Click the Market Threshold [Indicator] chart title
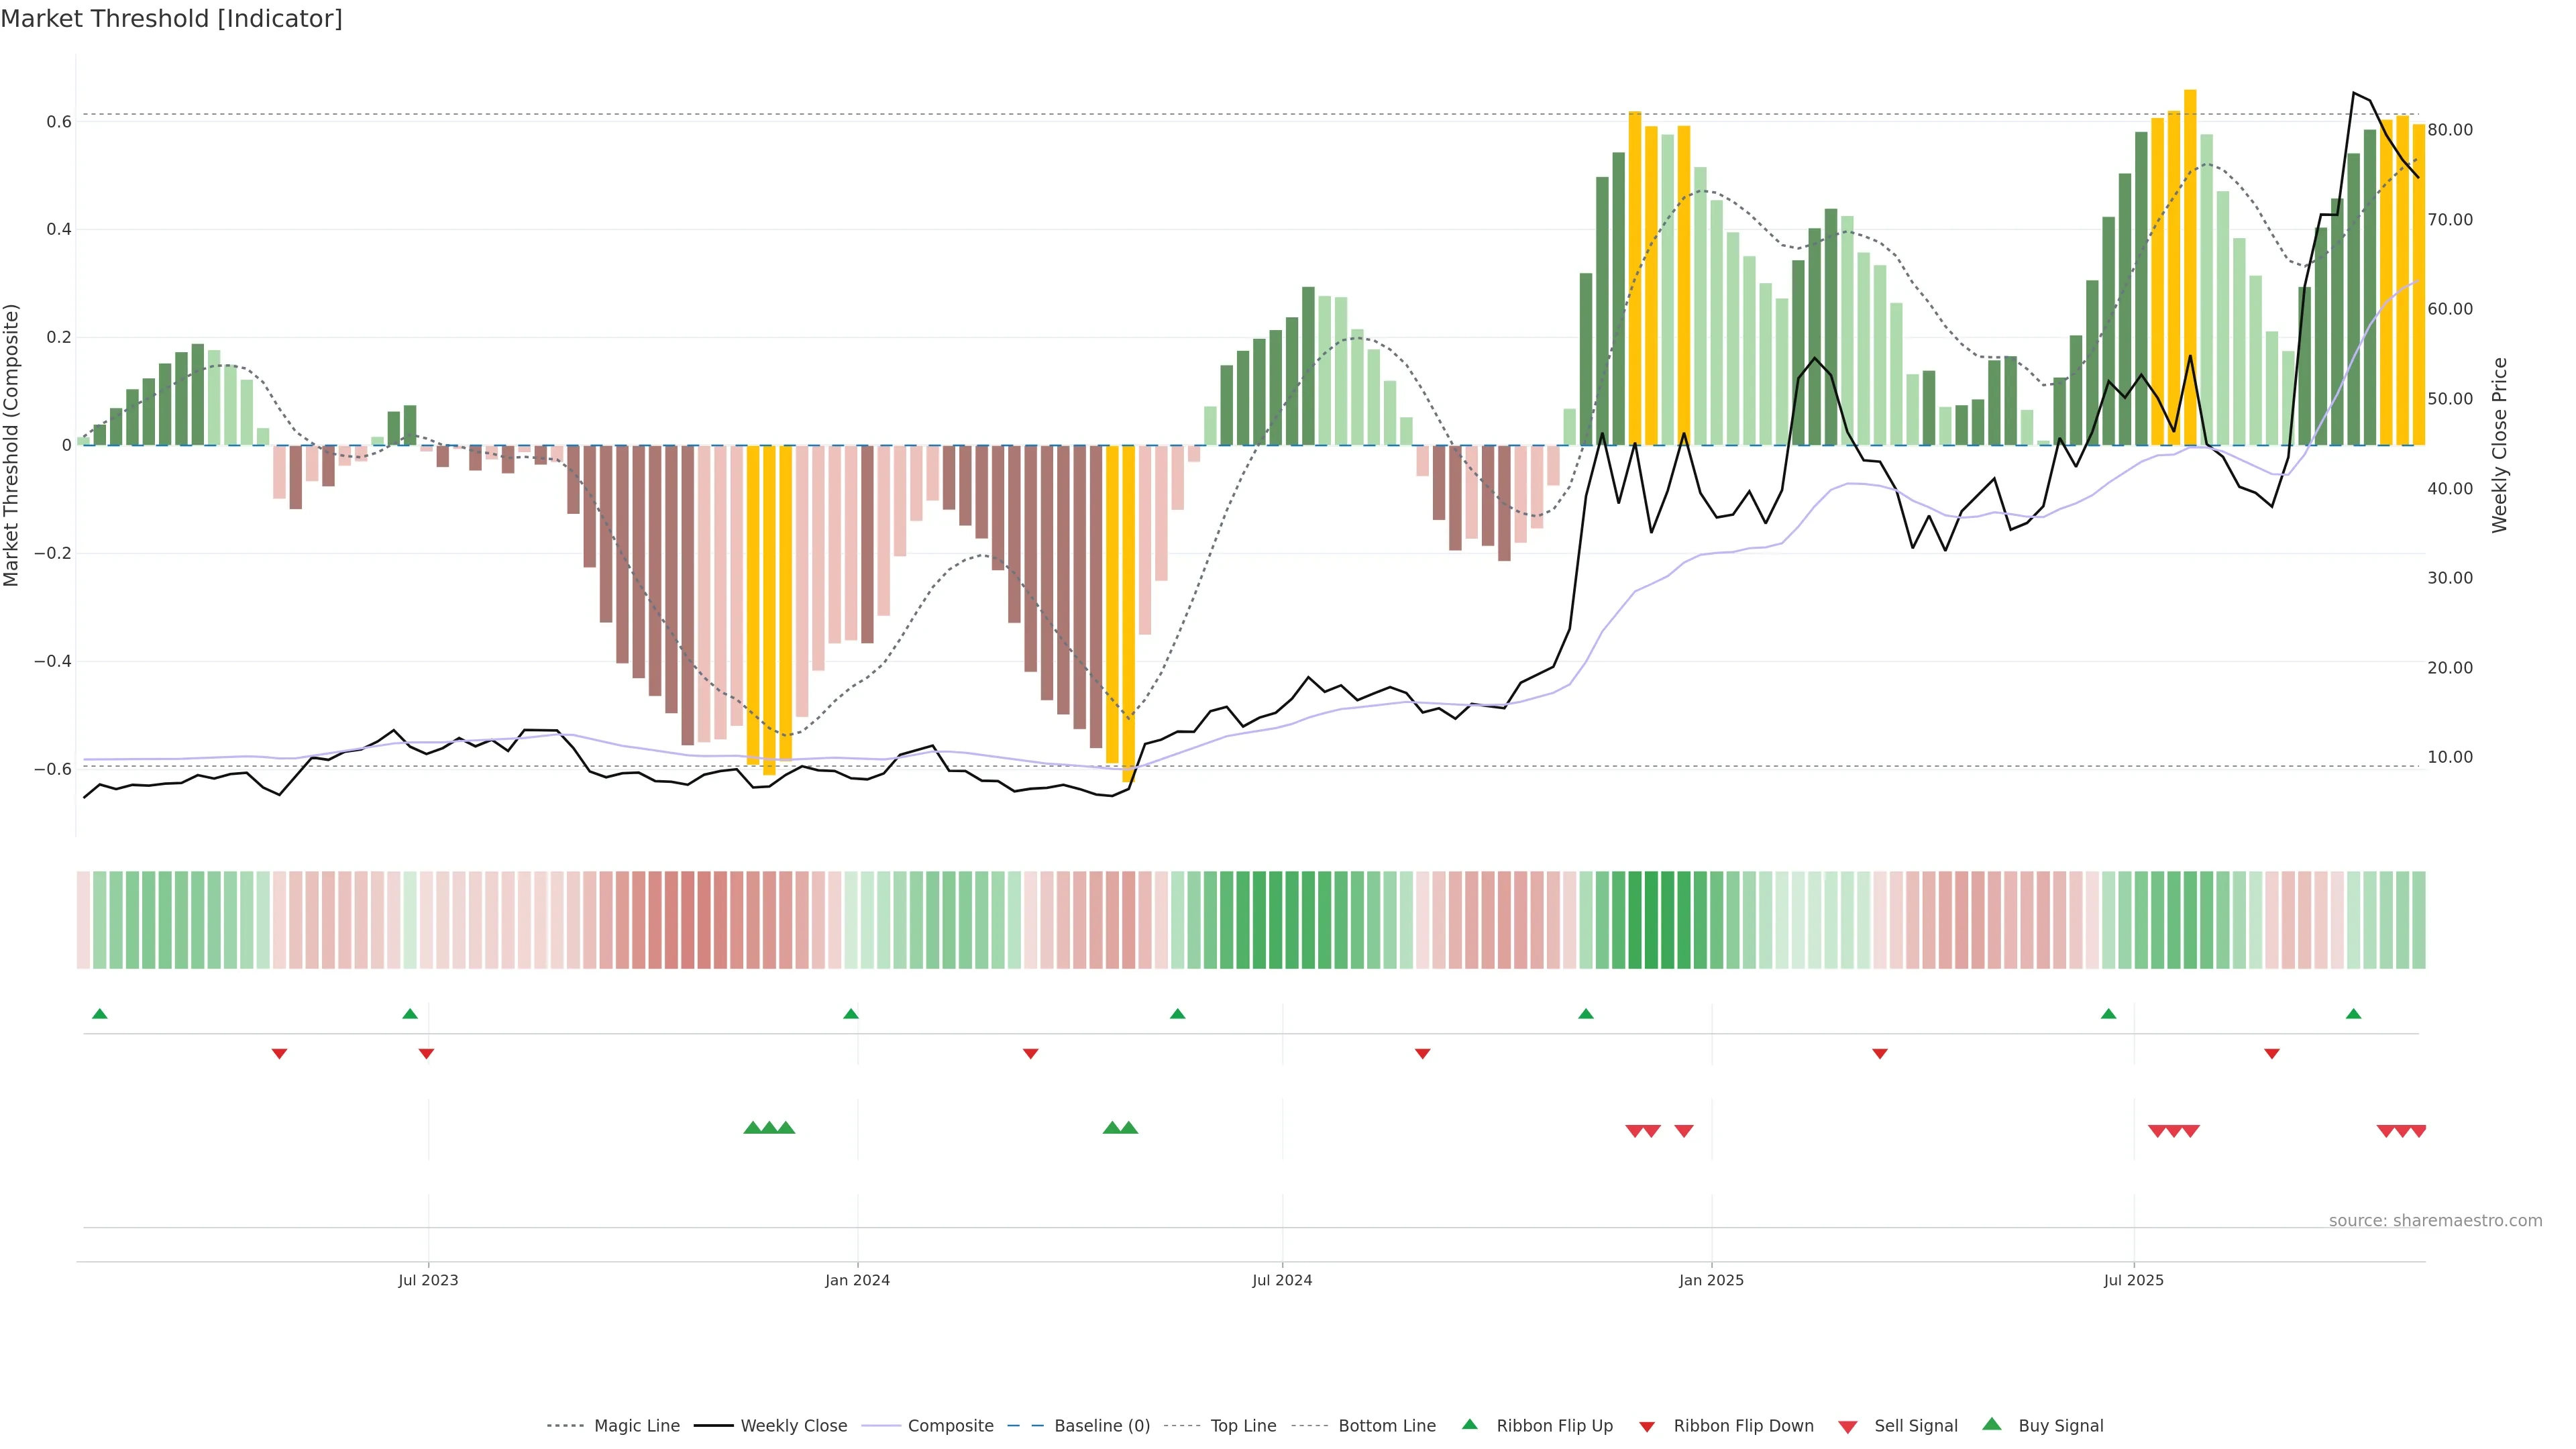The image size is (2576, 1449). [x=171, y=19]
